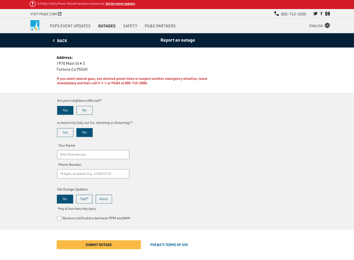The height and width of the screenshot is (260, 354).
Task: Click the social icon right of Facebook
Action: 328,14
